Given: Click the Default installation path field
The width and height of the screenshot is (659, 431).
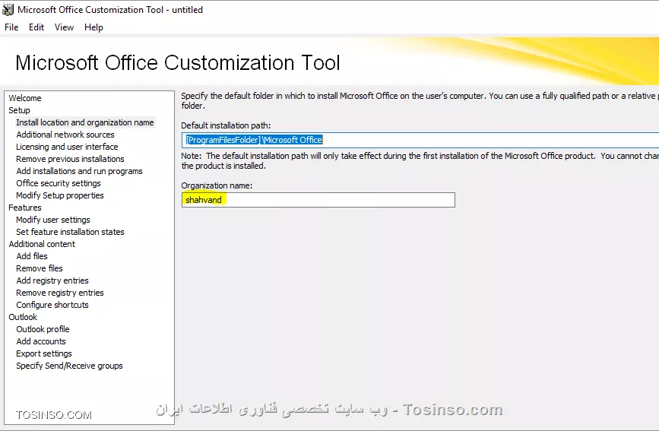Looking at the screenshot, I should [420, 140].
